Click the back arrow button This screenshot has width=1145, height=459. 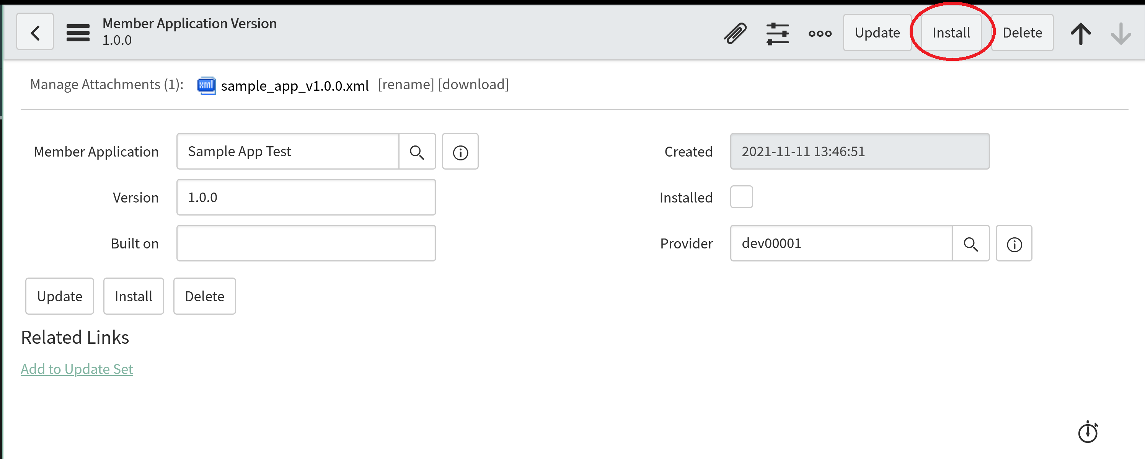pos(35,32)
